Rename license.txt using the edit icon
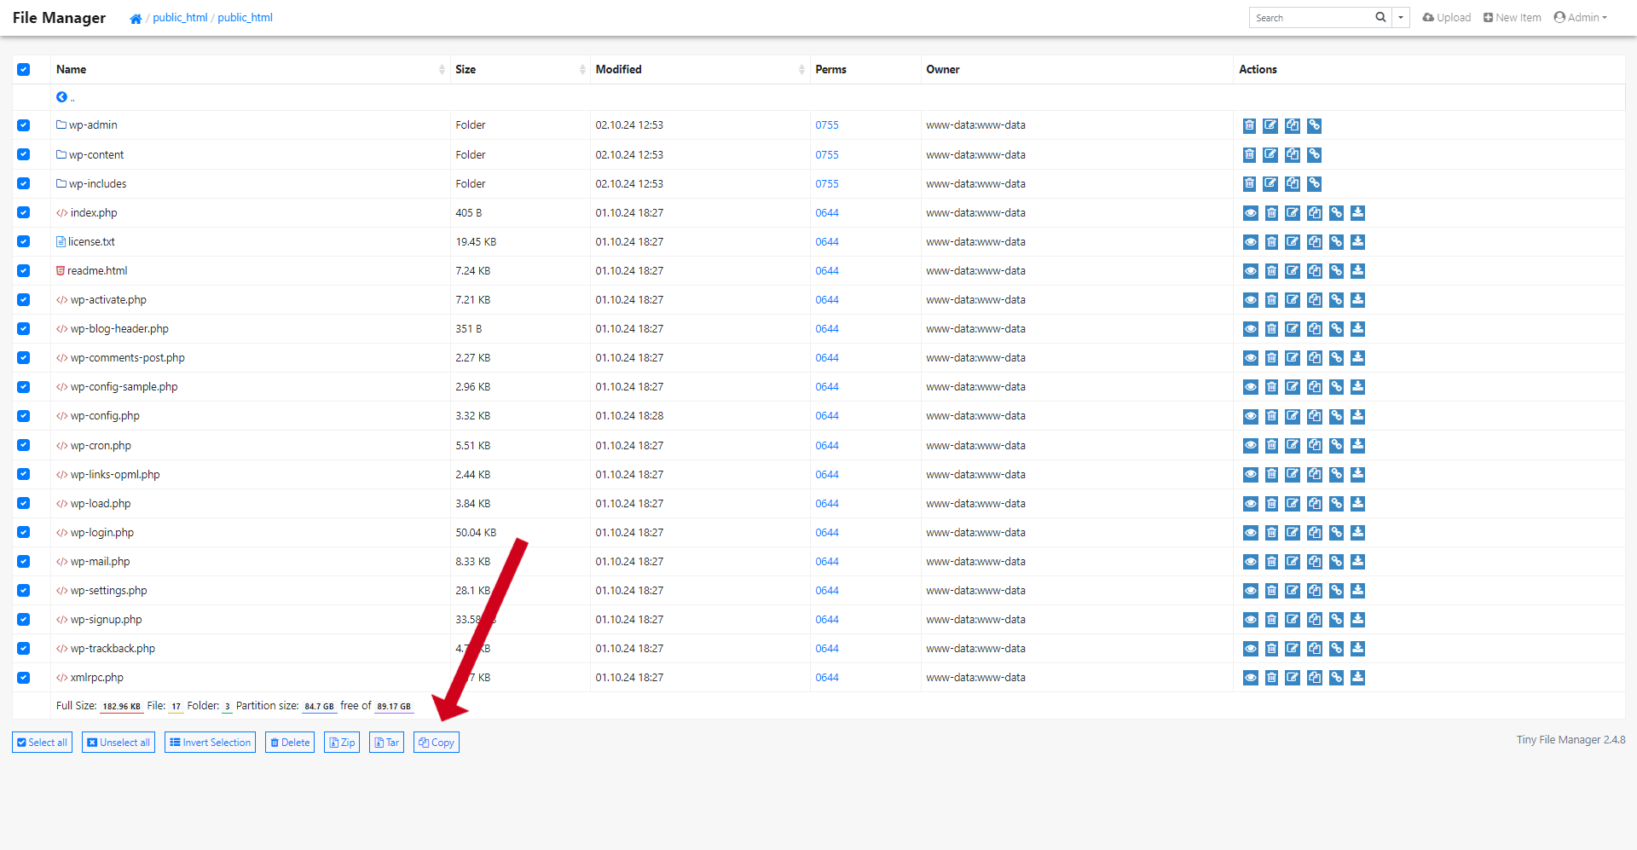The width and height of the screenshot is (1637, 850). coord(1293,242)
